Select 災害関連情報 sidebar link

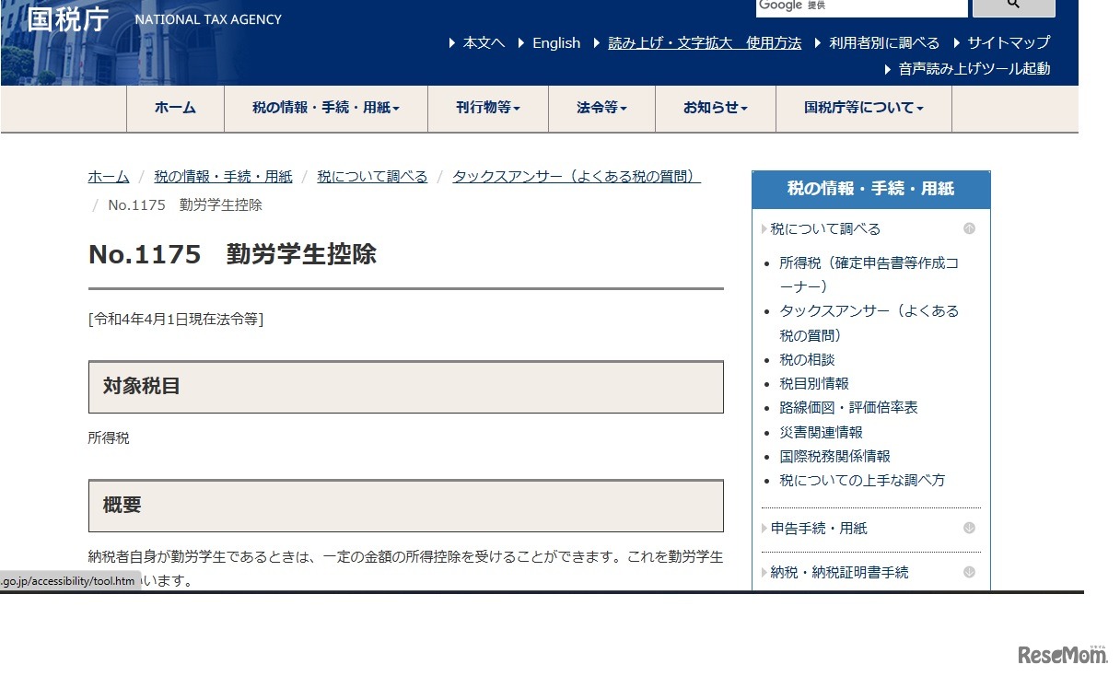coord(821,432)
